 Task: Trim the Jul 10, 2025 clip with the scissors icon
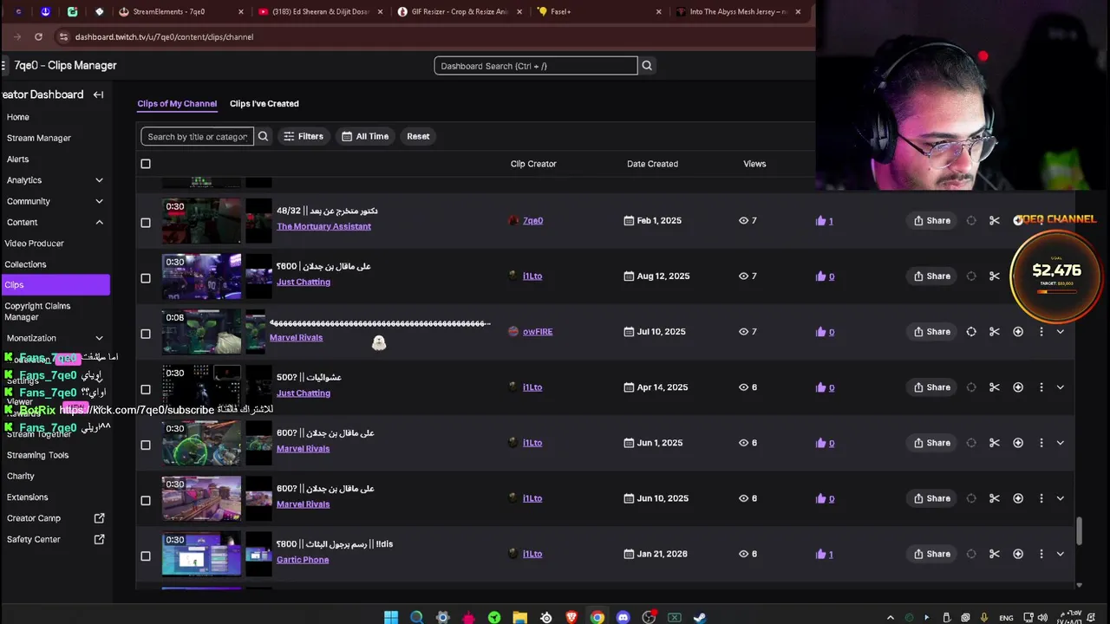pyautogui.click(x=995, y=332)
